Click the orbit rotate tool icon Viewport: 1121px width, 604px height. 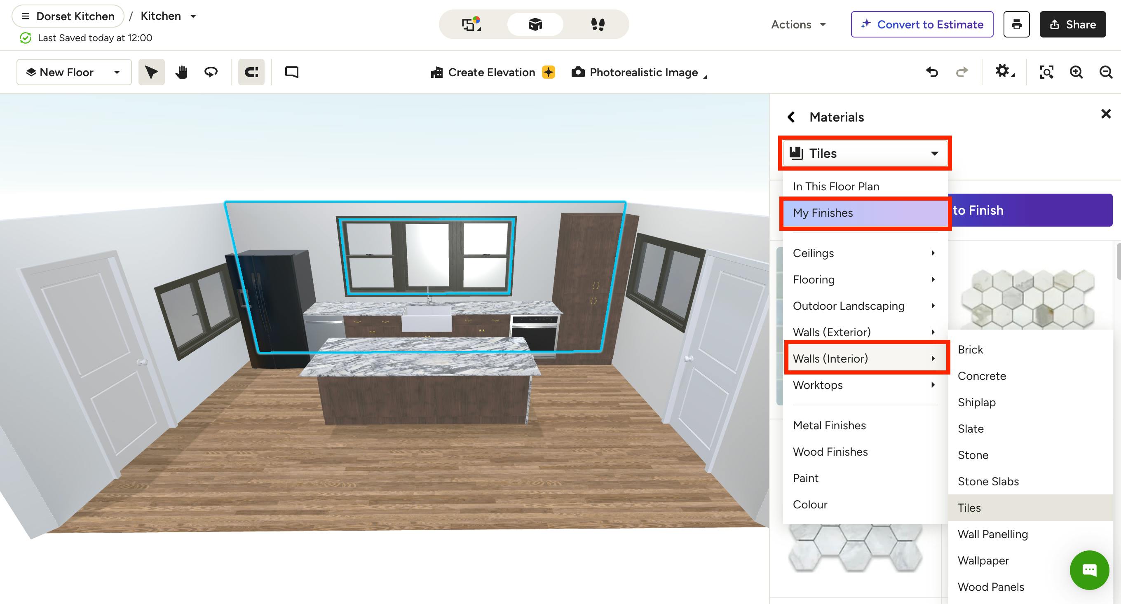(211, 72)
